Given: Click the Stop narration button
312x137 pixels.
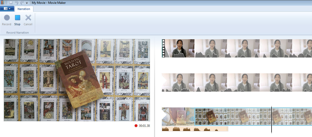Looking at the screenshot, I should pos(17,20).
